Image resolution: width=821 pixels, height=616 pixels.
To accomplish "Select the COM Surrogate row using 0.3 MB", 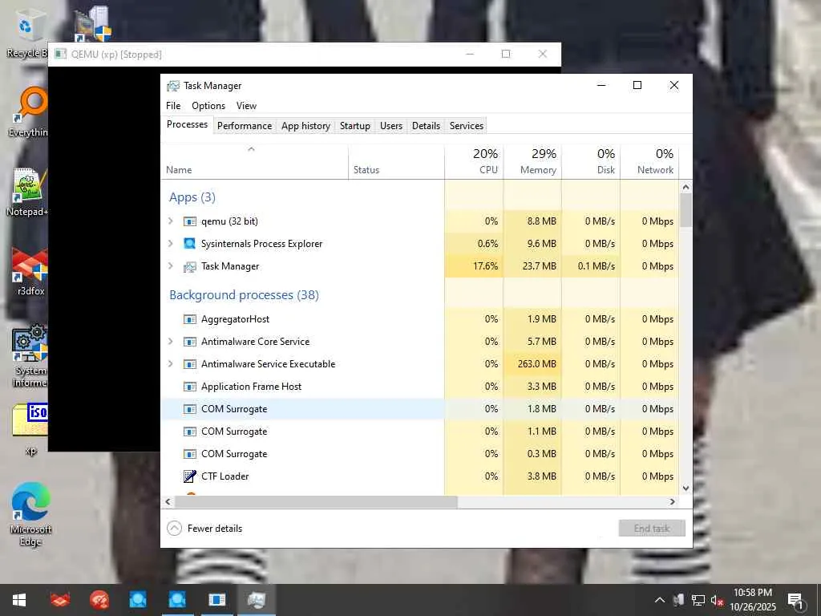I will [x=420, y=454].
